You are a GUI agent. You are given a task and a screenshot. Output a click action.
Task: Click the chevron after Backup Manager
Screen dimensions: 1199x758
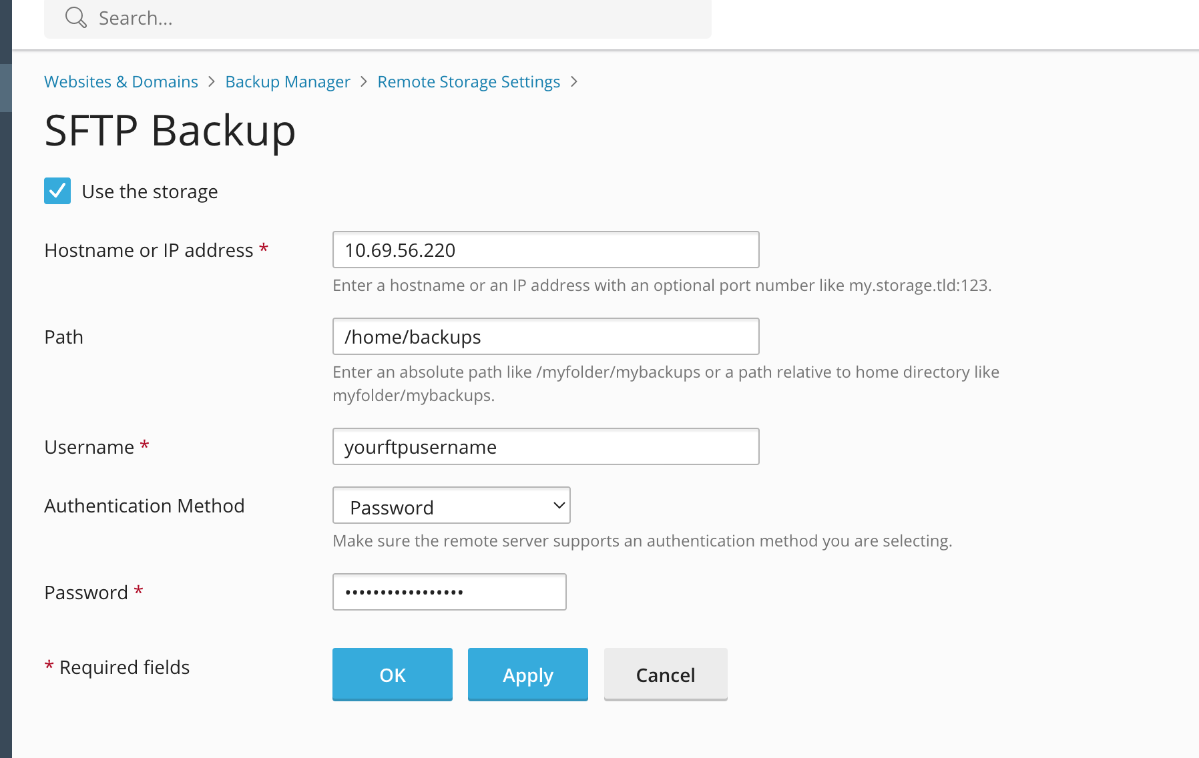coord(363,81)
